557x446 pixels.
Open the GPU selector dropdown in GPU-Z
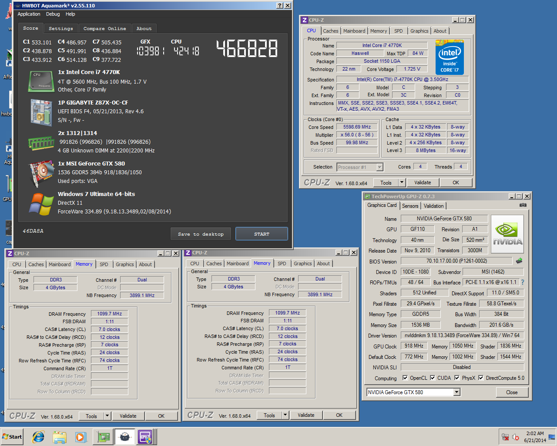click(456, 392)
